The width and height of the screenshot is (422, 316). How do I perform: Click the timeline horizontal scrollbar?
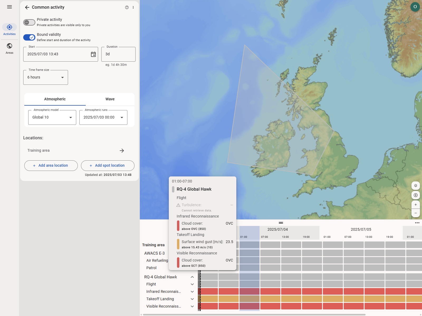click(254, 314)
